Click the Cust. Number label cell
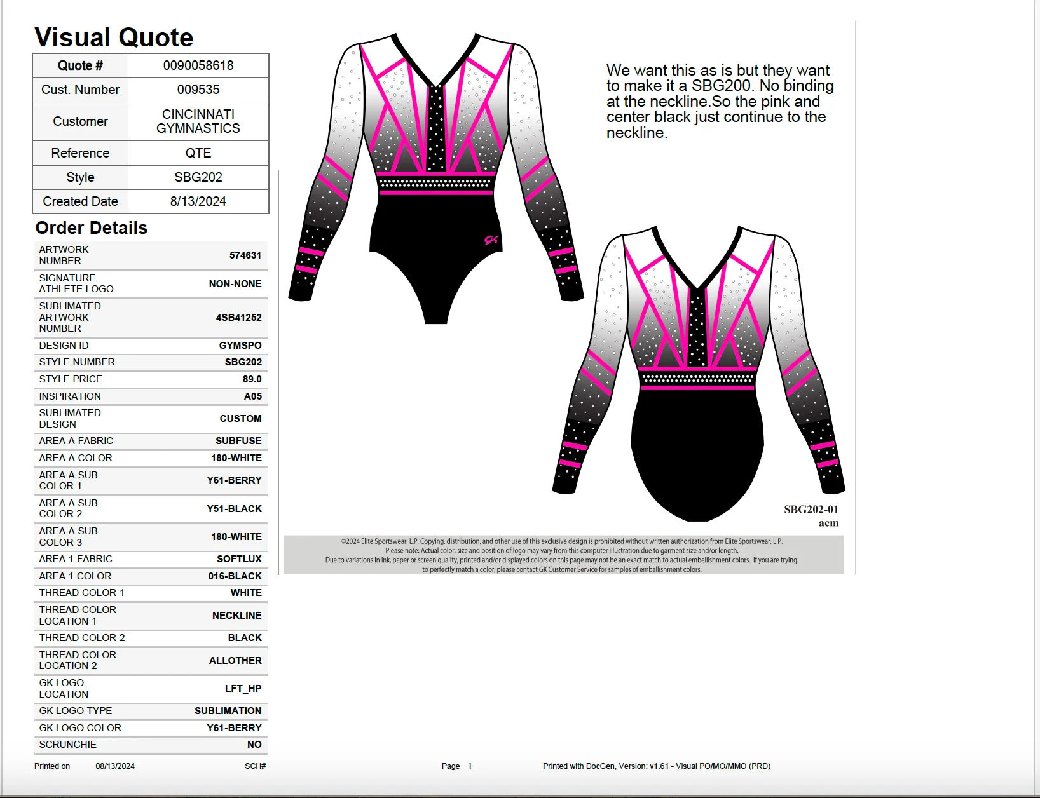1040x798 pixels. click(x=80, y=90)
